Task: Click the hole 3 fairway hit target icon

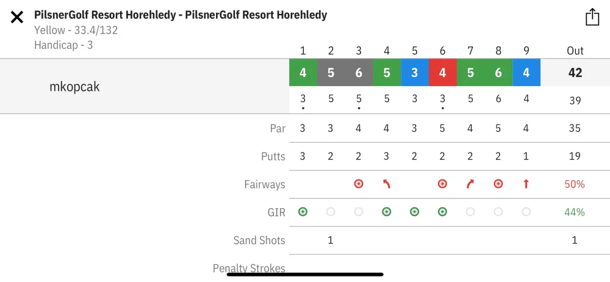Action: 359,184
